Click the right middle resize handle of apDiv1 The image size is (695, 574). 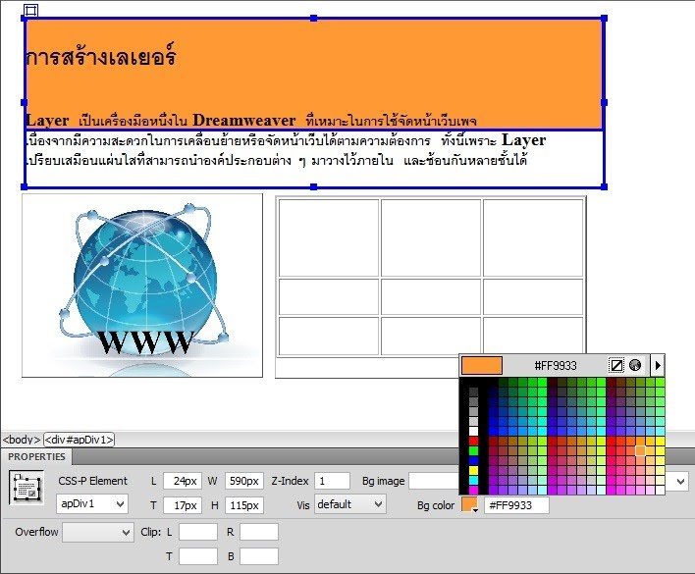pyautogui.click(x=604, y=102)
